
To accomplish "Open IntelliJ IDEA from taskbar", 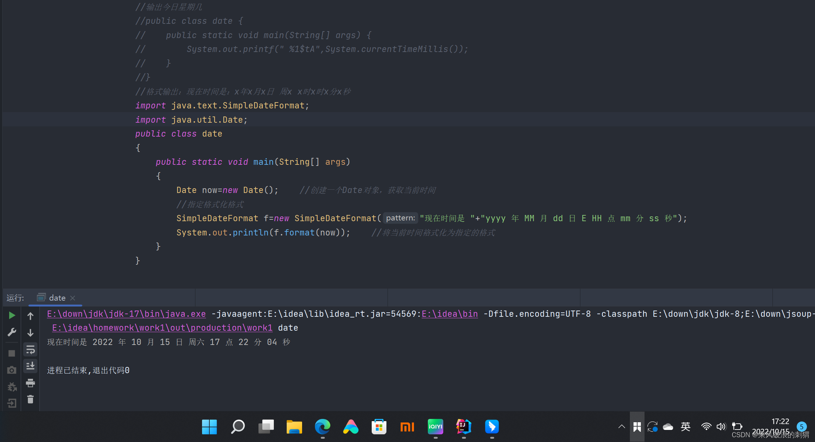I will (463, 427).
